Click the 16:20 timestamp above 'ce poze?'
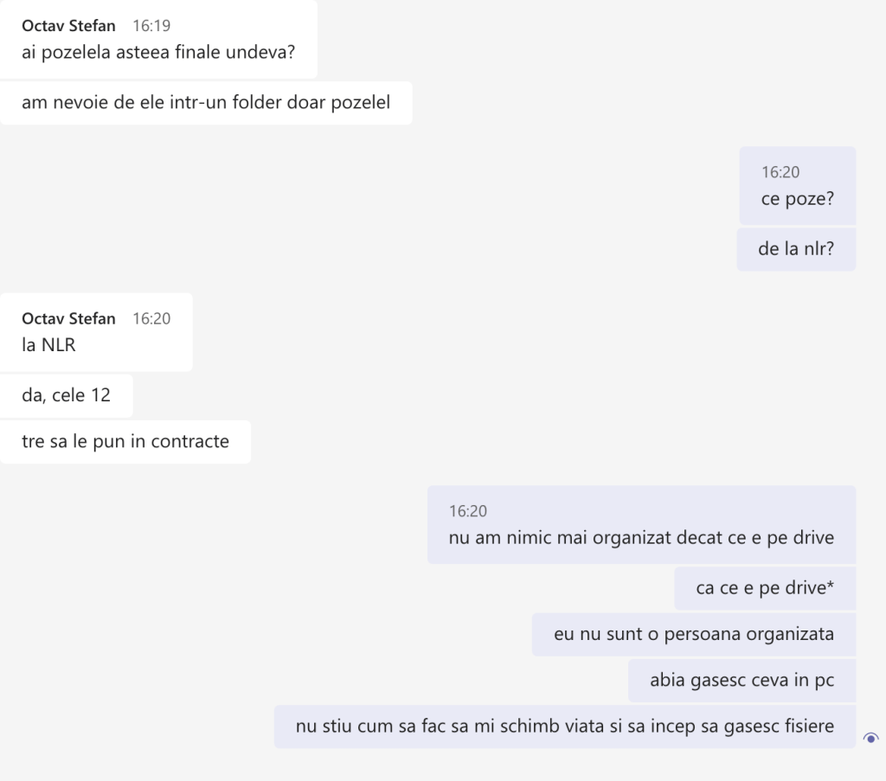886x781 pixels. coord(780,172)
